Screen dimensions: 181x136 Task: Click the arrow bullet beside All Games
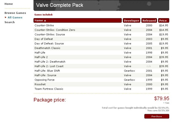(5, 17)
